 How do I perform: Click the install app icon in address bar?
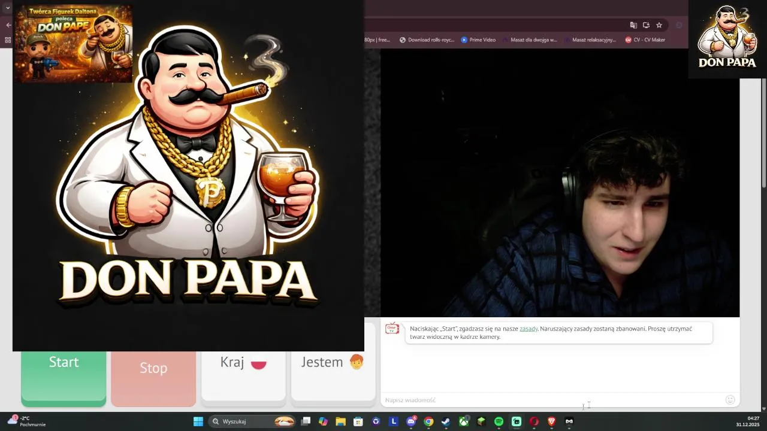coord(646,25)
